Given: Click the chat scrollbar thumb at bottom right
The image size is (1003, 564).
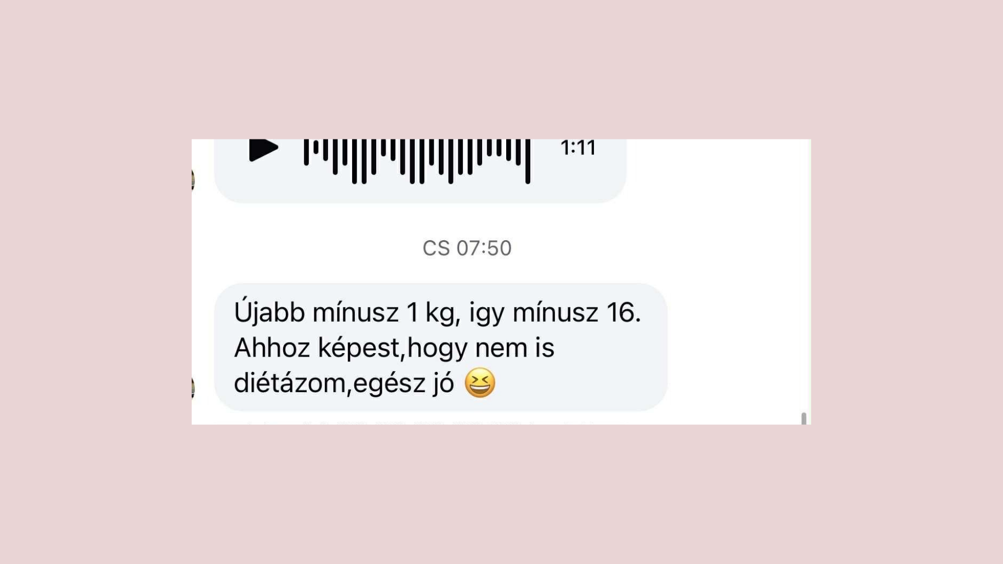Looking at the screenshot, I should [x=803, y=418].
